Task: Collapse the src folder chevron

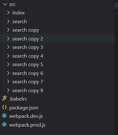Action: pyautogui.click(x=5, y=4)
